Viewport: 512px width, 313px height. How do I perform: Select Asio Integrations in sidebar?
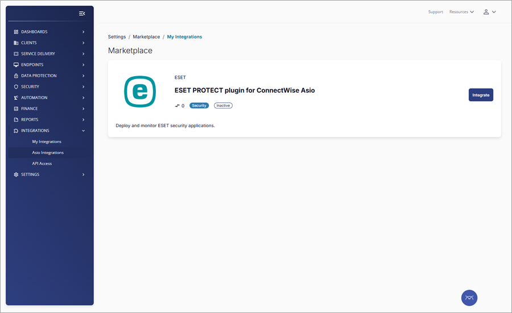48,153
